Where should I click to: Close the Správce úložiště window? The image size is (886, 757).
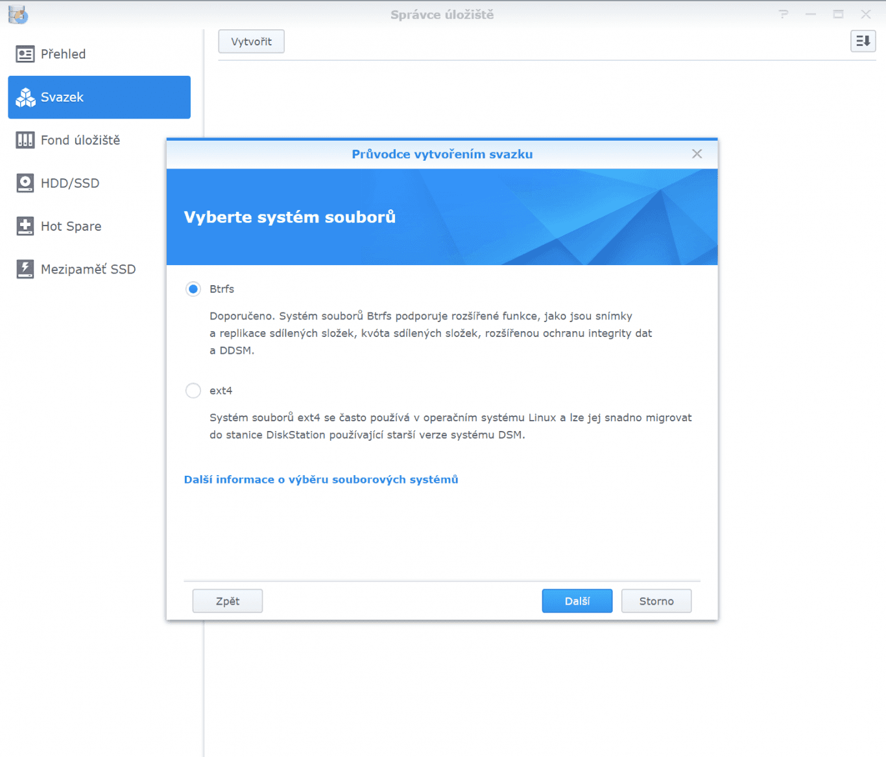(866, 14)
